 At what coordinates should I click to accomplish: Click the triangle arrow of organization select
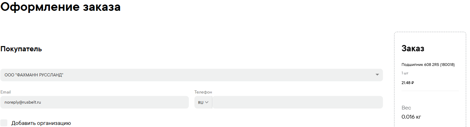(377, 75)
